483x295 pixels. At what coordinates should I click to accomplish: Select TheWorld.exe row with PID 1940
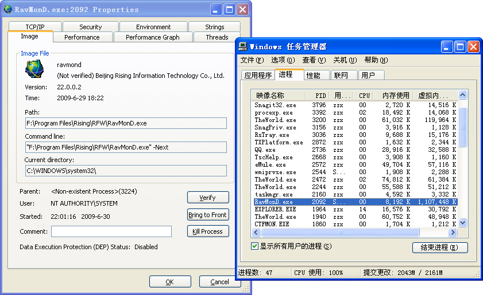(x=355, y=217)
